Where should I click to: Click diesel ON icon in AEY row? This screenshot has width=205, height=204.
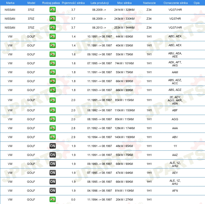52,172
